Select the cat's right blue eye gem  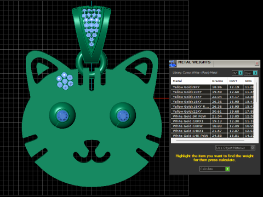123,115
